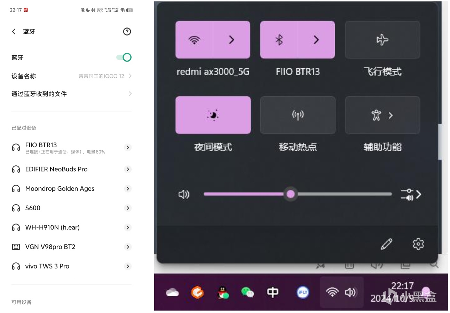450x313 pixels.
Task: Click the WeChat icon in taskbar
Action: 247,292
